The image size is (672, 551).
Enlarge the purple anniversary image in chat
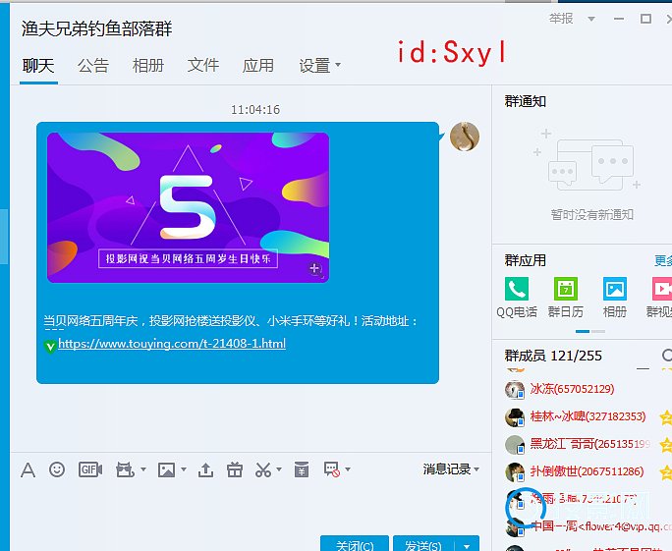point(189,207)
